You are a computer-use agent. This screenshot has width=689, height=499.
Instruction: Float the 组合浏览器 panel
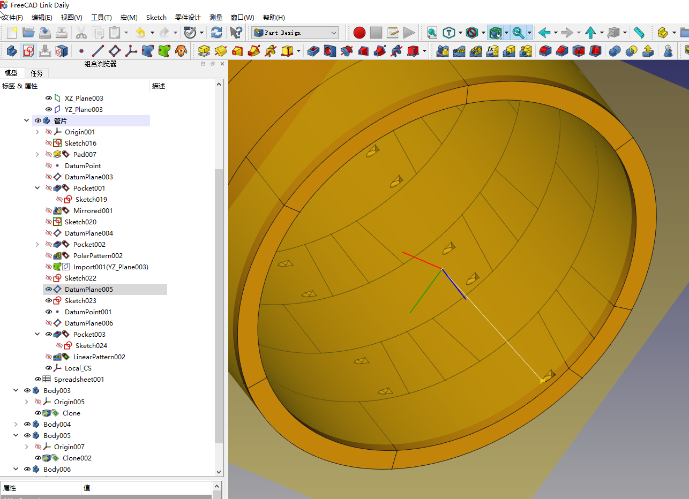(213, 64)
